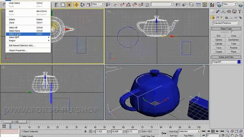Viewport: 244px width, 137px height.
Task: Toggle Angle Snap icon
Action: tap(128, 5)
